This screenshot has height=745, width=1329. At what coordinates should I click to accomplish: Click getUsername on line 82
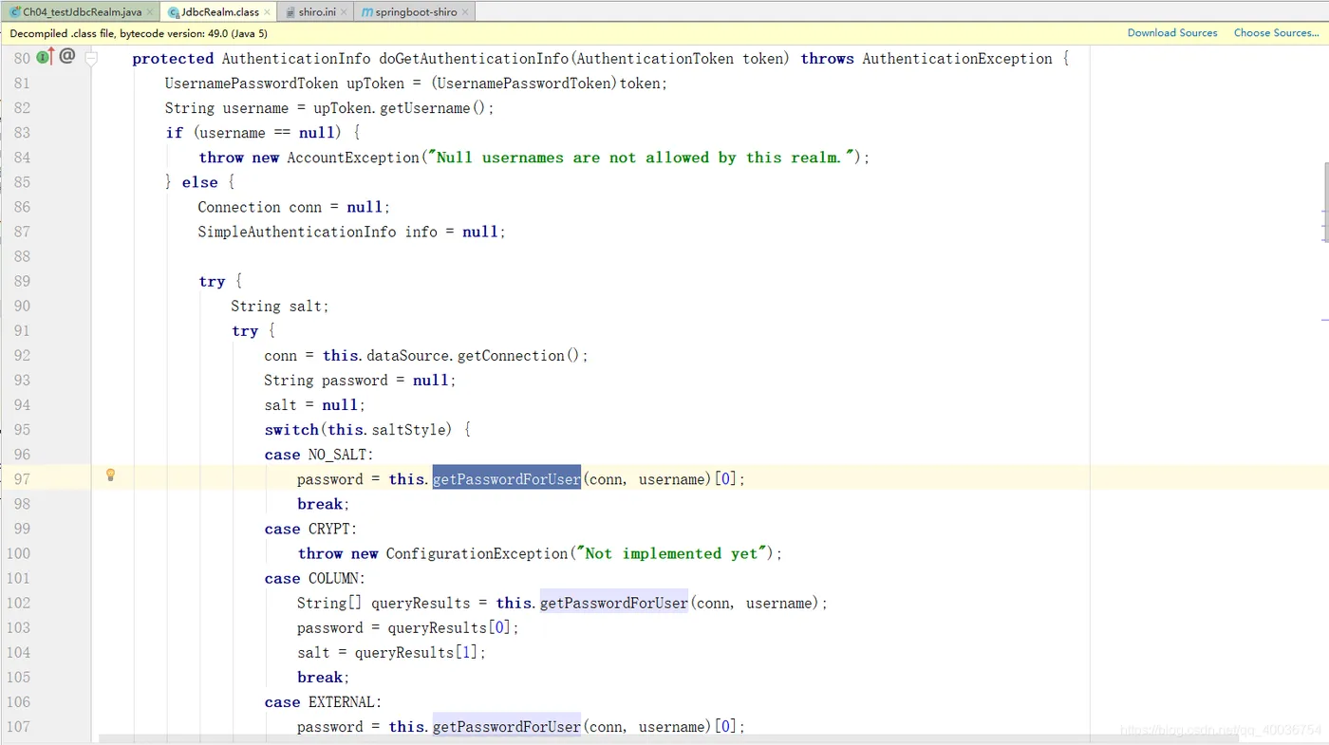click(x=425, y=108)
